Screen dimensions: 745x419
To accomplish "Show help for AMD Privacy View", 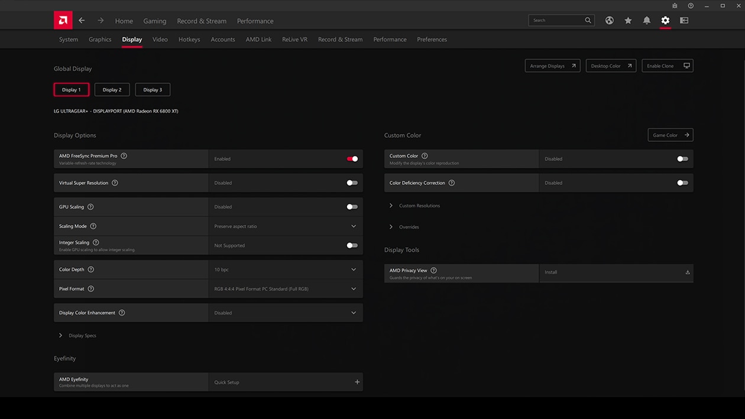I will click(433, 270).
